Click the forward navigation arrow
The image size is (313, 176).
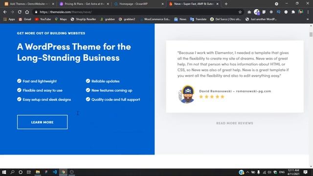pyautogui.click(x=12, y=12)
